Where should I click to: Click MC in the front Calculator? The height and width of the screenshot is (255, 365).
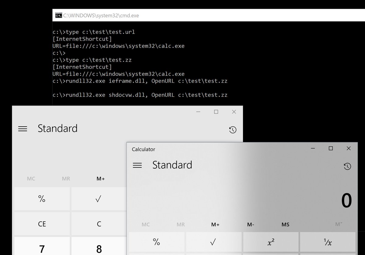pyautogui.click(x=146, y=225)
